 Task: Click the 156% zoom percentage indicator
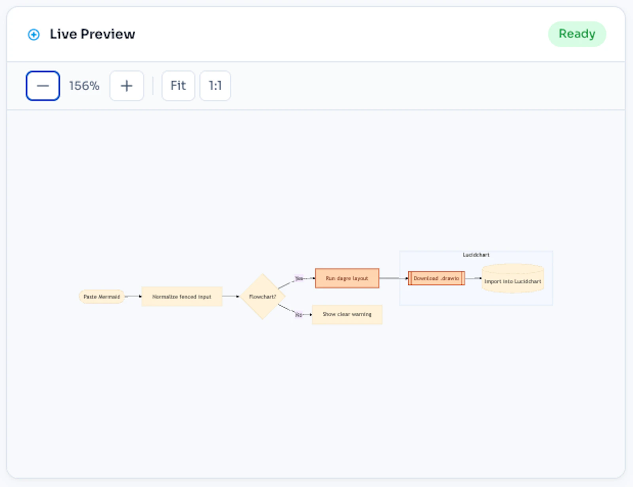coord(84,86)
